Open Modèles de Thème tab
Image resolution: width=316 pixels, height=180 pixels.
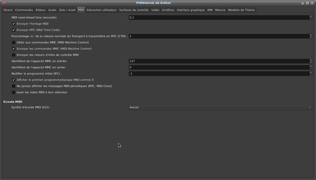pyautogui.click(x=241, y=10)
